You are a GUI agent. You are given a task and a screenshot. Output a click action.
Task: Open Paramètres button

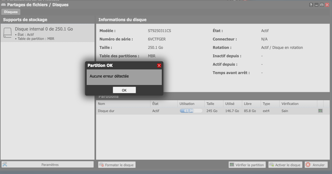pos(48,165)
